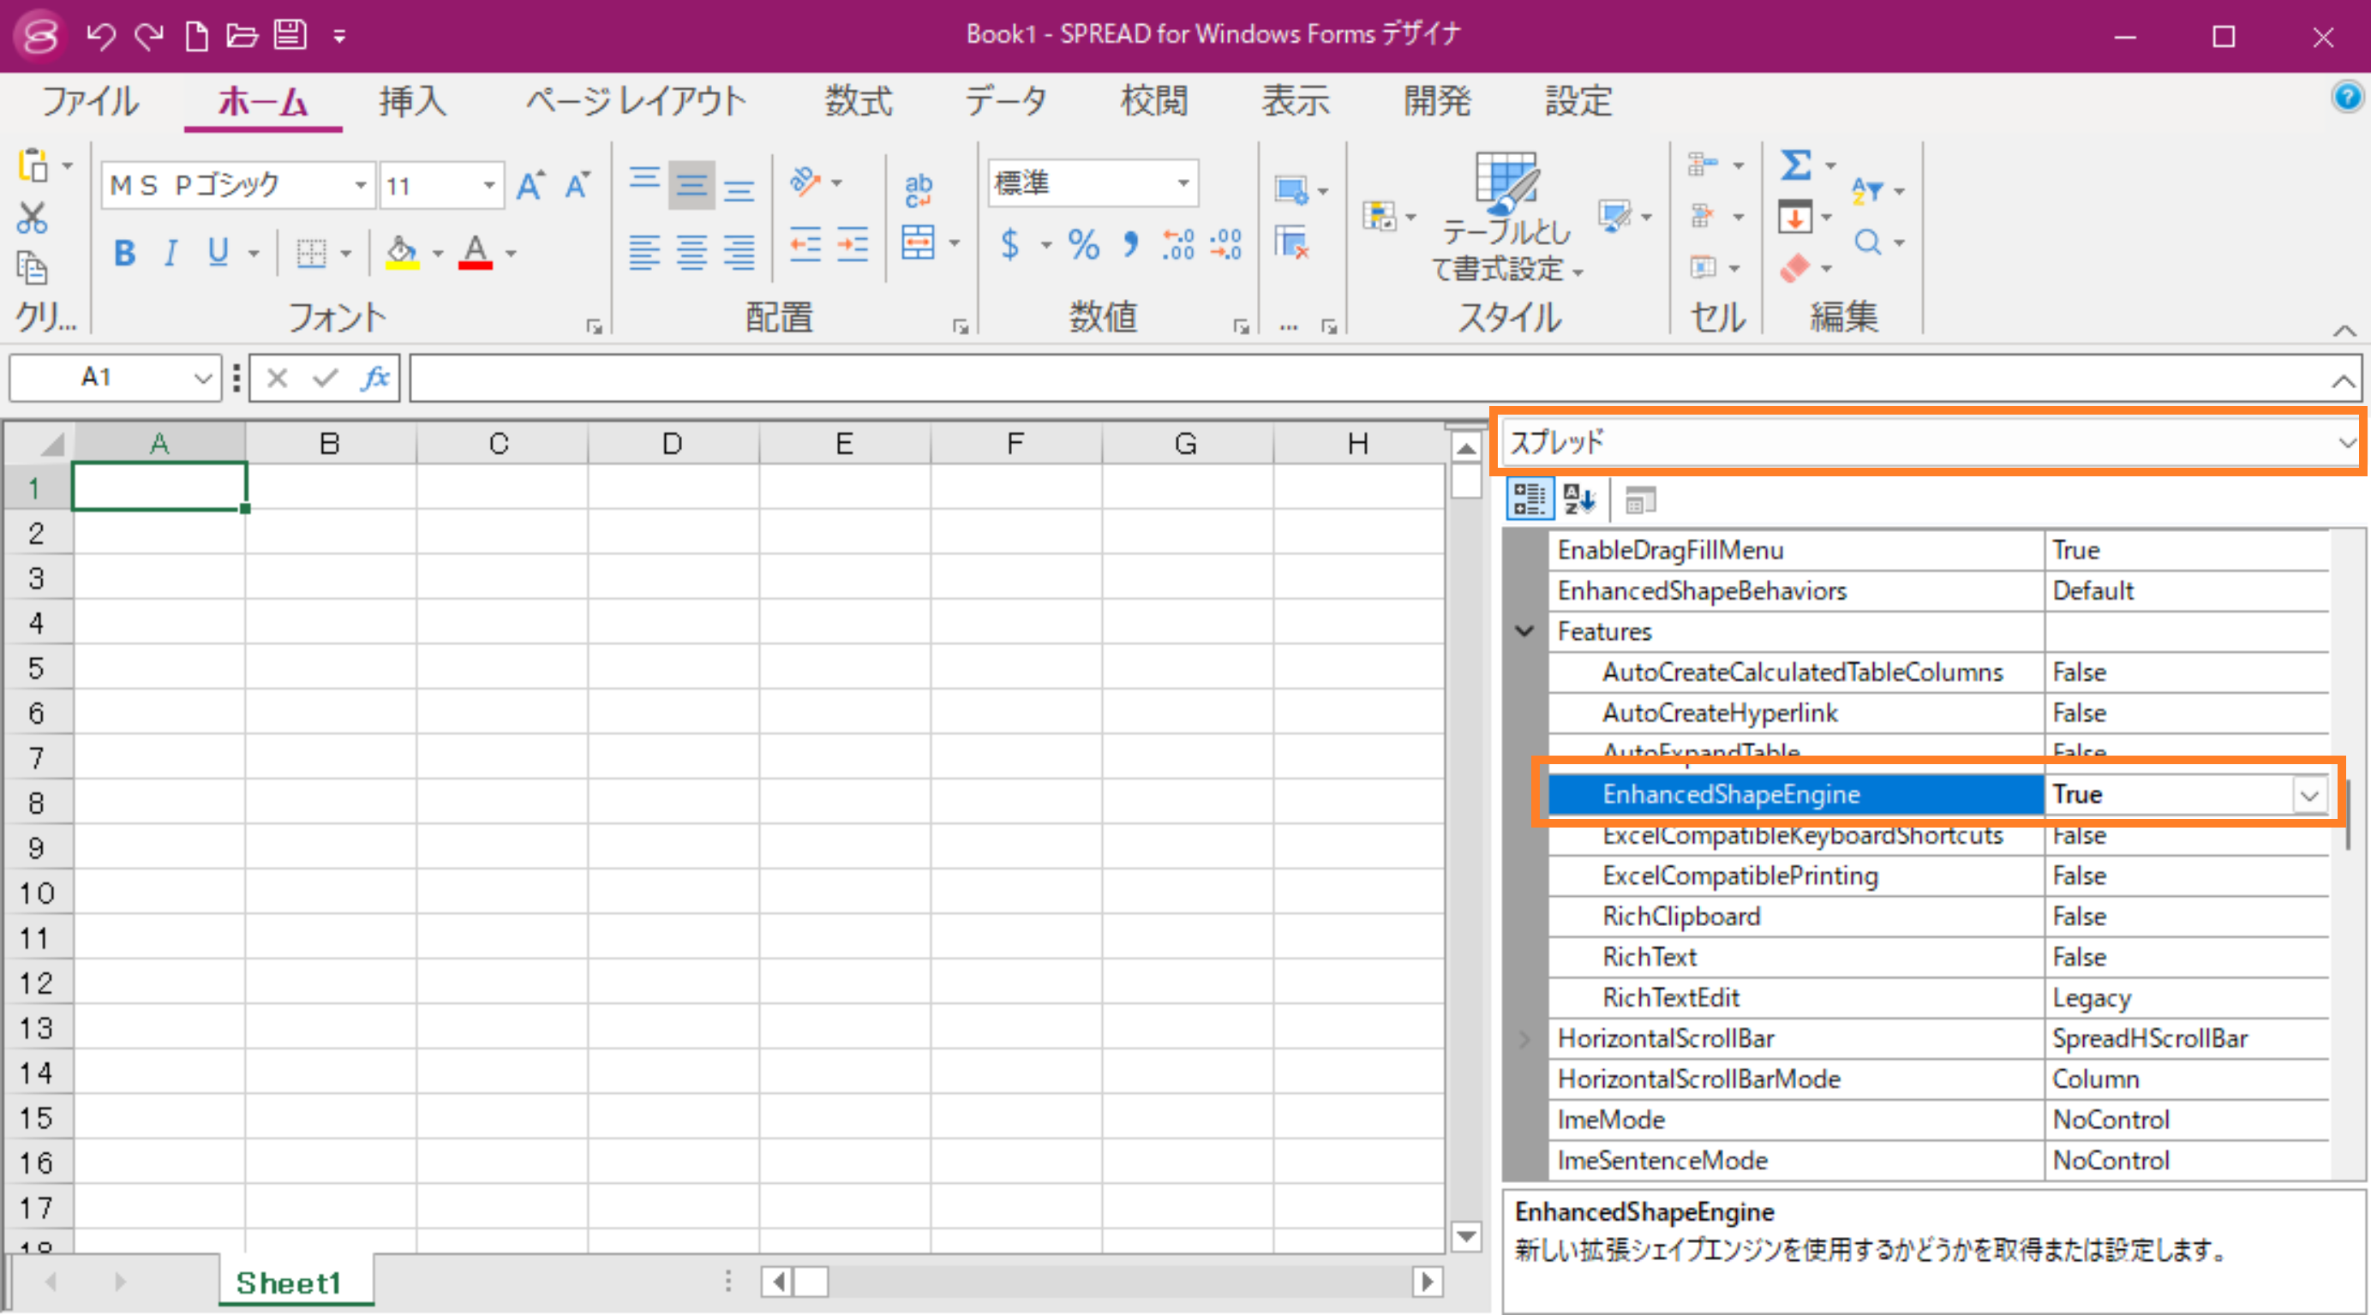Open the font size dropdown
This screenshot has width=2371, height=1315.
pos(489,185)
